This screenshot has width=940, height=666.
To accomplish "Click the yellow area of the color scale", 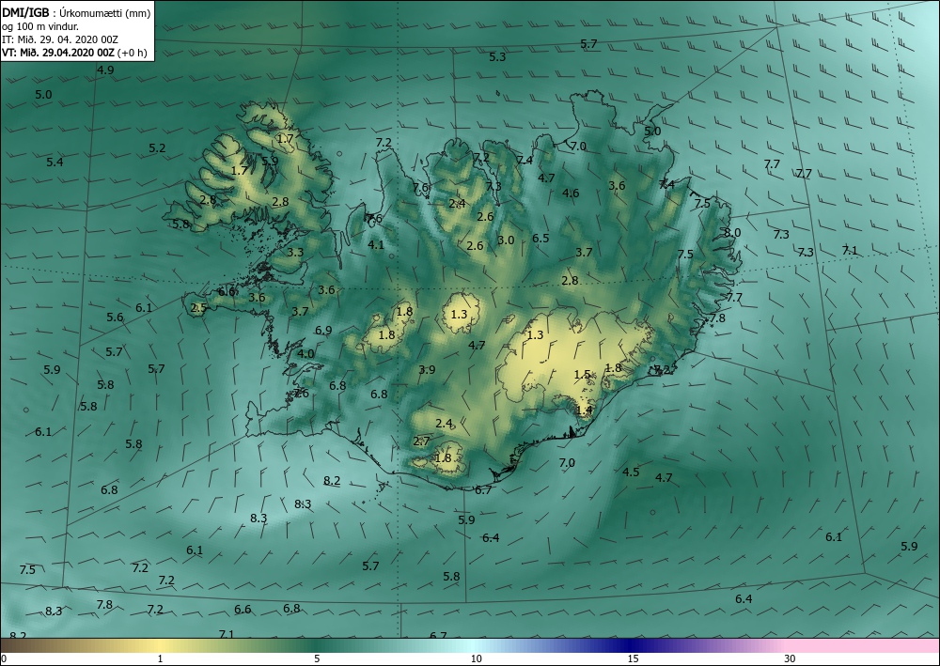I will coord(159,645).
